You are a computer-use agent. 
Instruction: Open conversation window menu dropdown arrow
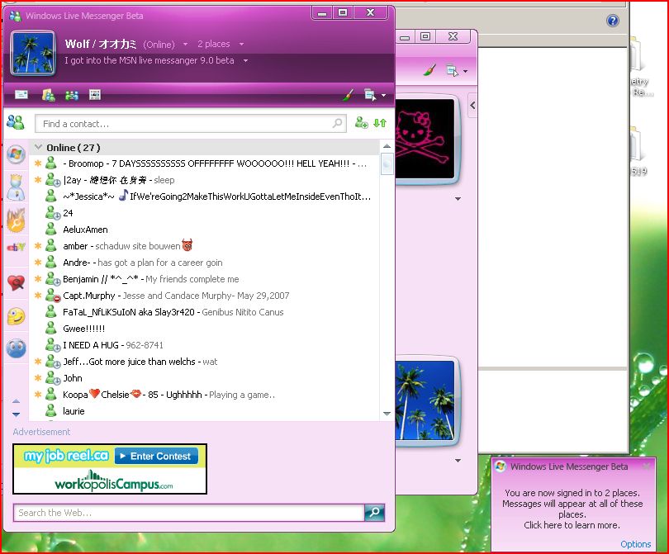[x=465, y=71]
